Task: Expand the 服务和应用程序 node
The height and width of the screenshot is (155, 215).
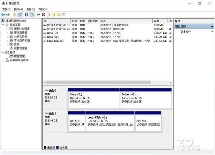Action: pos(3,60)
